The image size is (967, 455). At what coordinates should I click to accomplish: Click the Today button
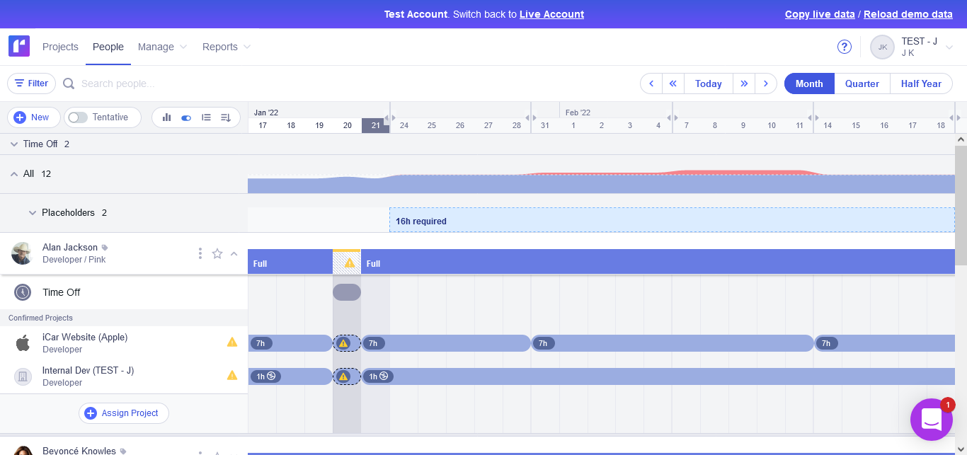click(x=709, y=83)
